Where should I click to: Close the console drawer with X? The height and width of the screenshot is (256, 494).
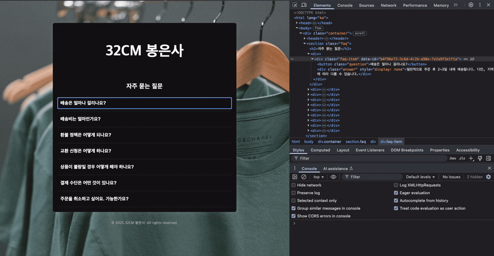489,169
